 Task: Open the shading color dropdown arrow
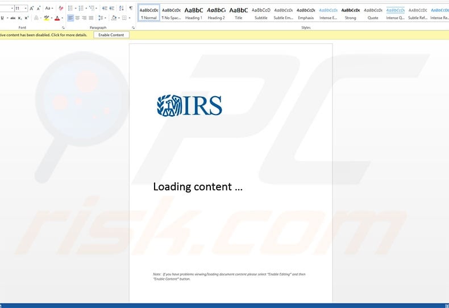pyautogui.click(x=119, y=18)
